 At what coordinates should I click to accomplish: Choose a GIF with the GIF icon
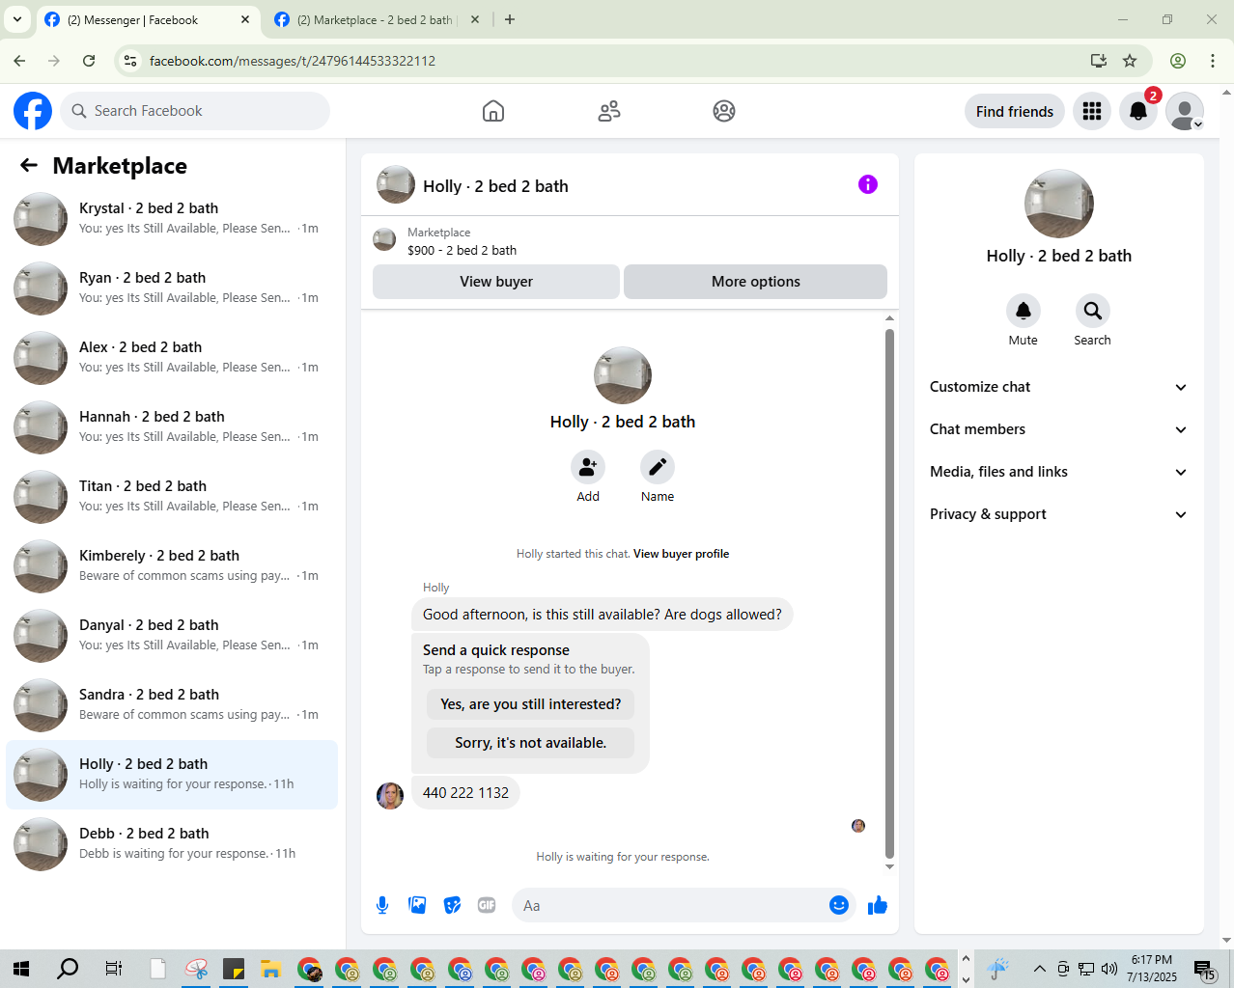(x=487, y=905)
